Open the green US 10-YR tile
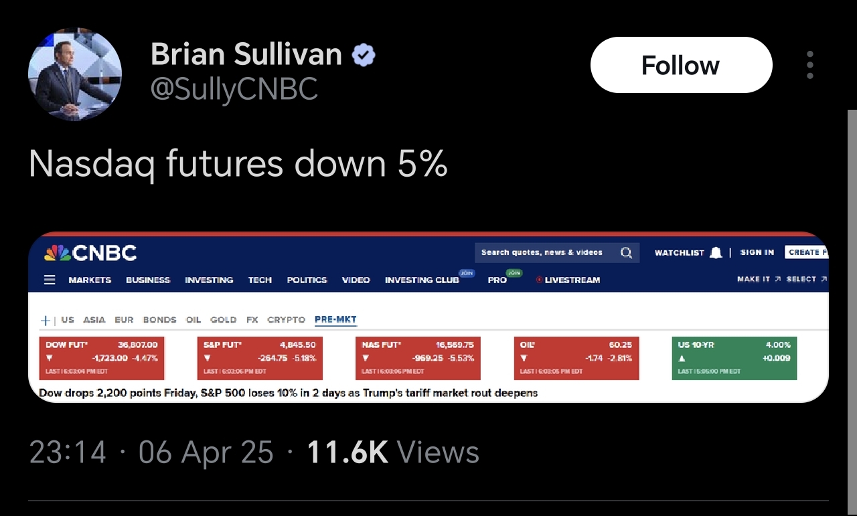The width and height of the screenshot is (857, 516). click(734, 358)
